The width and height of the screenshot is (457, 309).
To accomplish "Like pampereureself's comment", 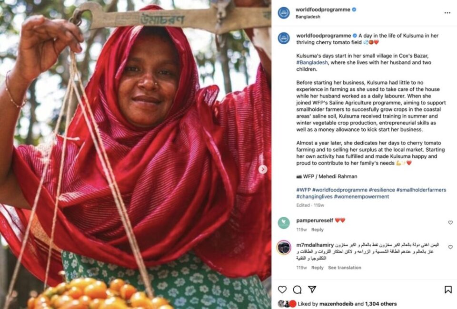I will coord(450,222).
